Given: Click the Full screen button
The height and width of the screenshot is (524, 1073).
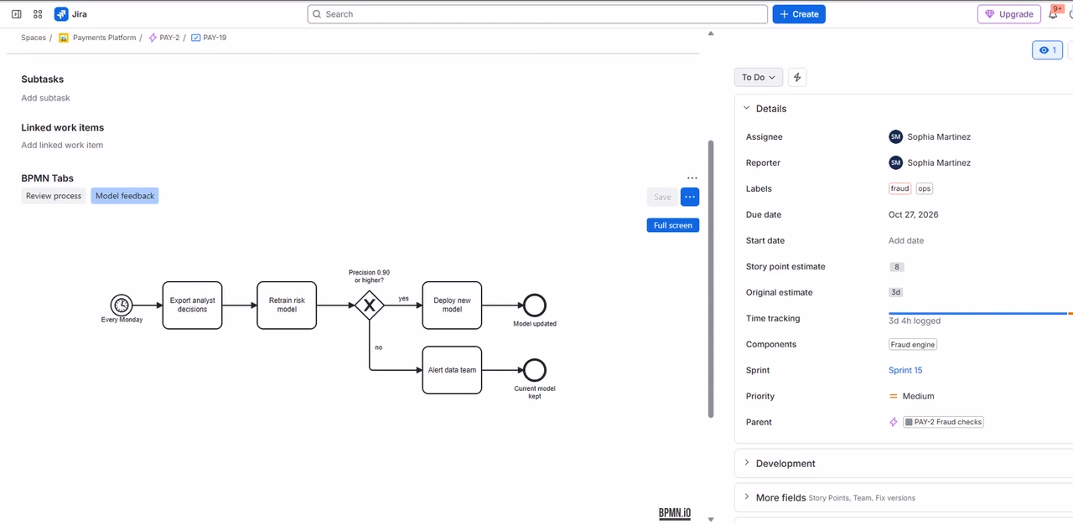Looking at the screenshot, I should (673, 225).
